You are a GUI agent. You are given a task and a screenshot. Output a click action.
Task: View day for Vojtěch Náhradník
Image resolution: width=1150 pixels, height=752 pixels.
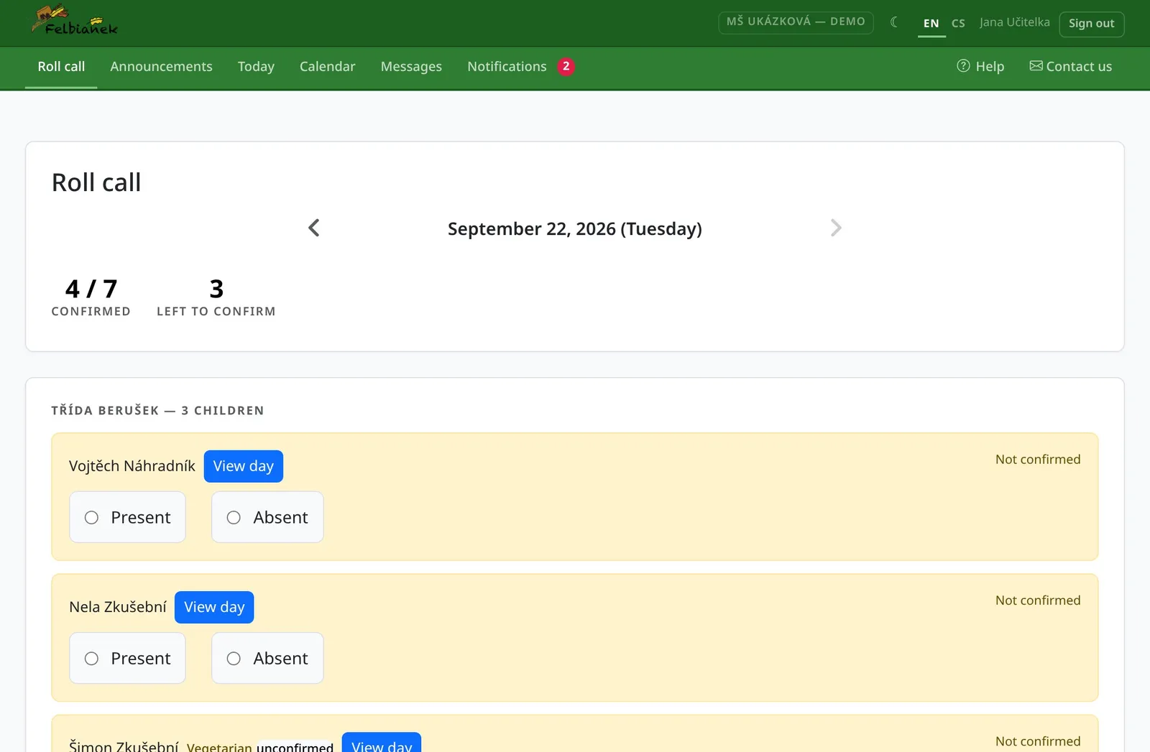(x=244, y=466)
